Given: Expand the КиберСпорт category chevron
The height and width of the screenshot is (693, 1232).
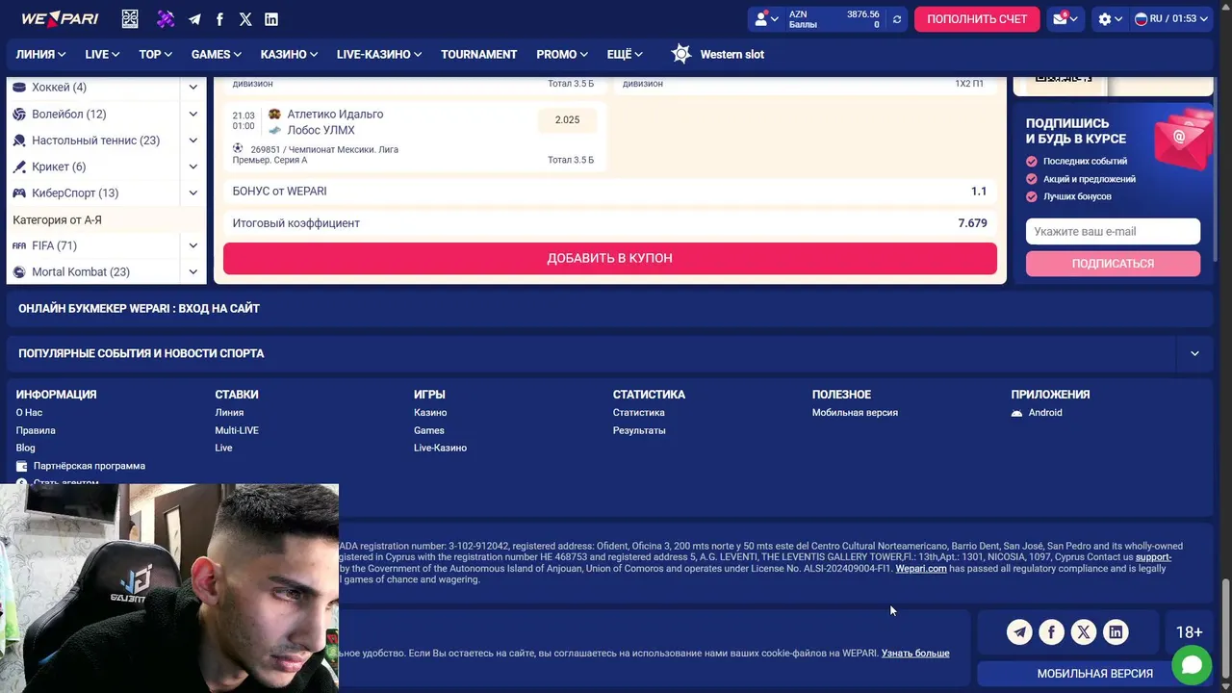Looking at the screenshot, I should [x=193, y=192].
